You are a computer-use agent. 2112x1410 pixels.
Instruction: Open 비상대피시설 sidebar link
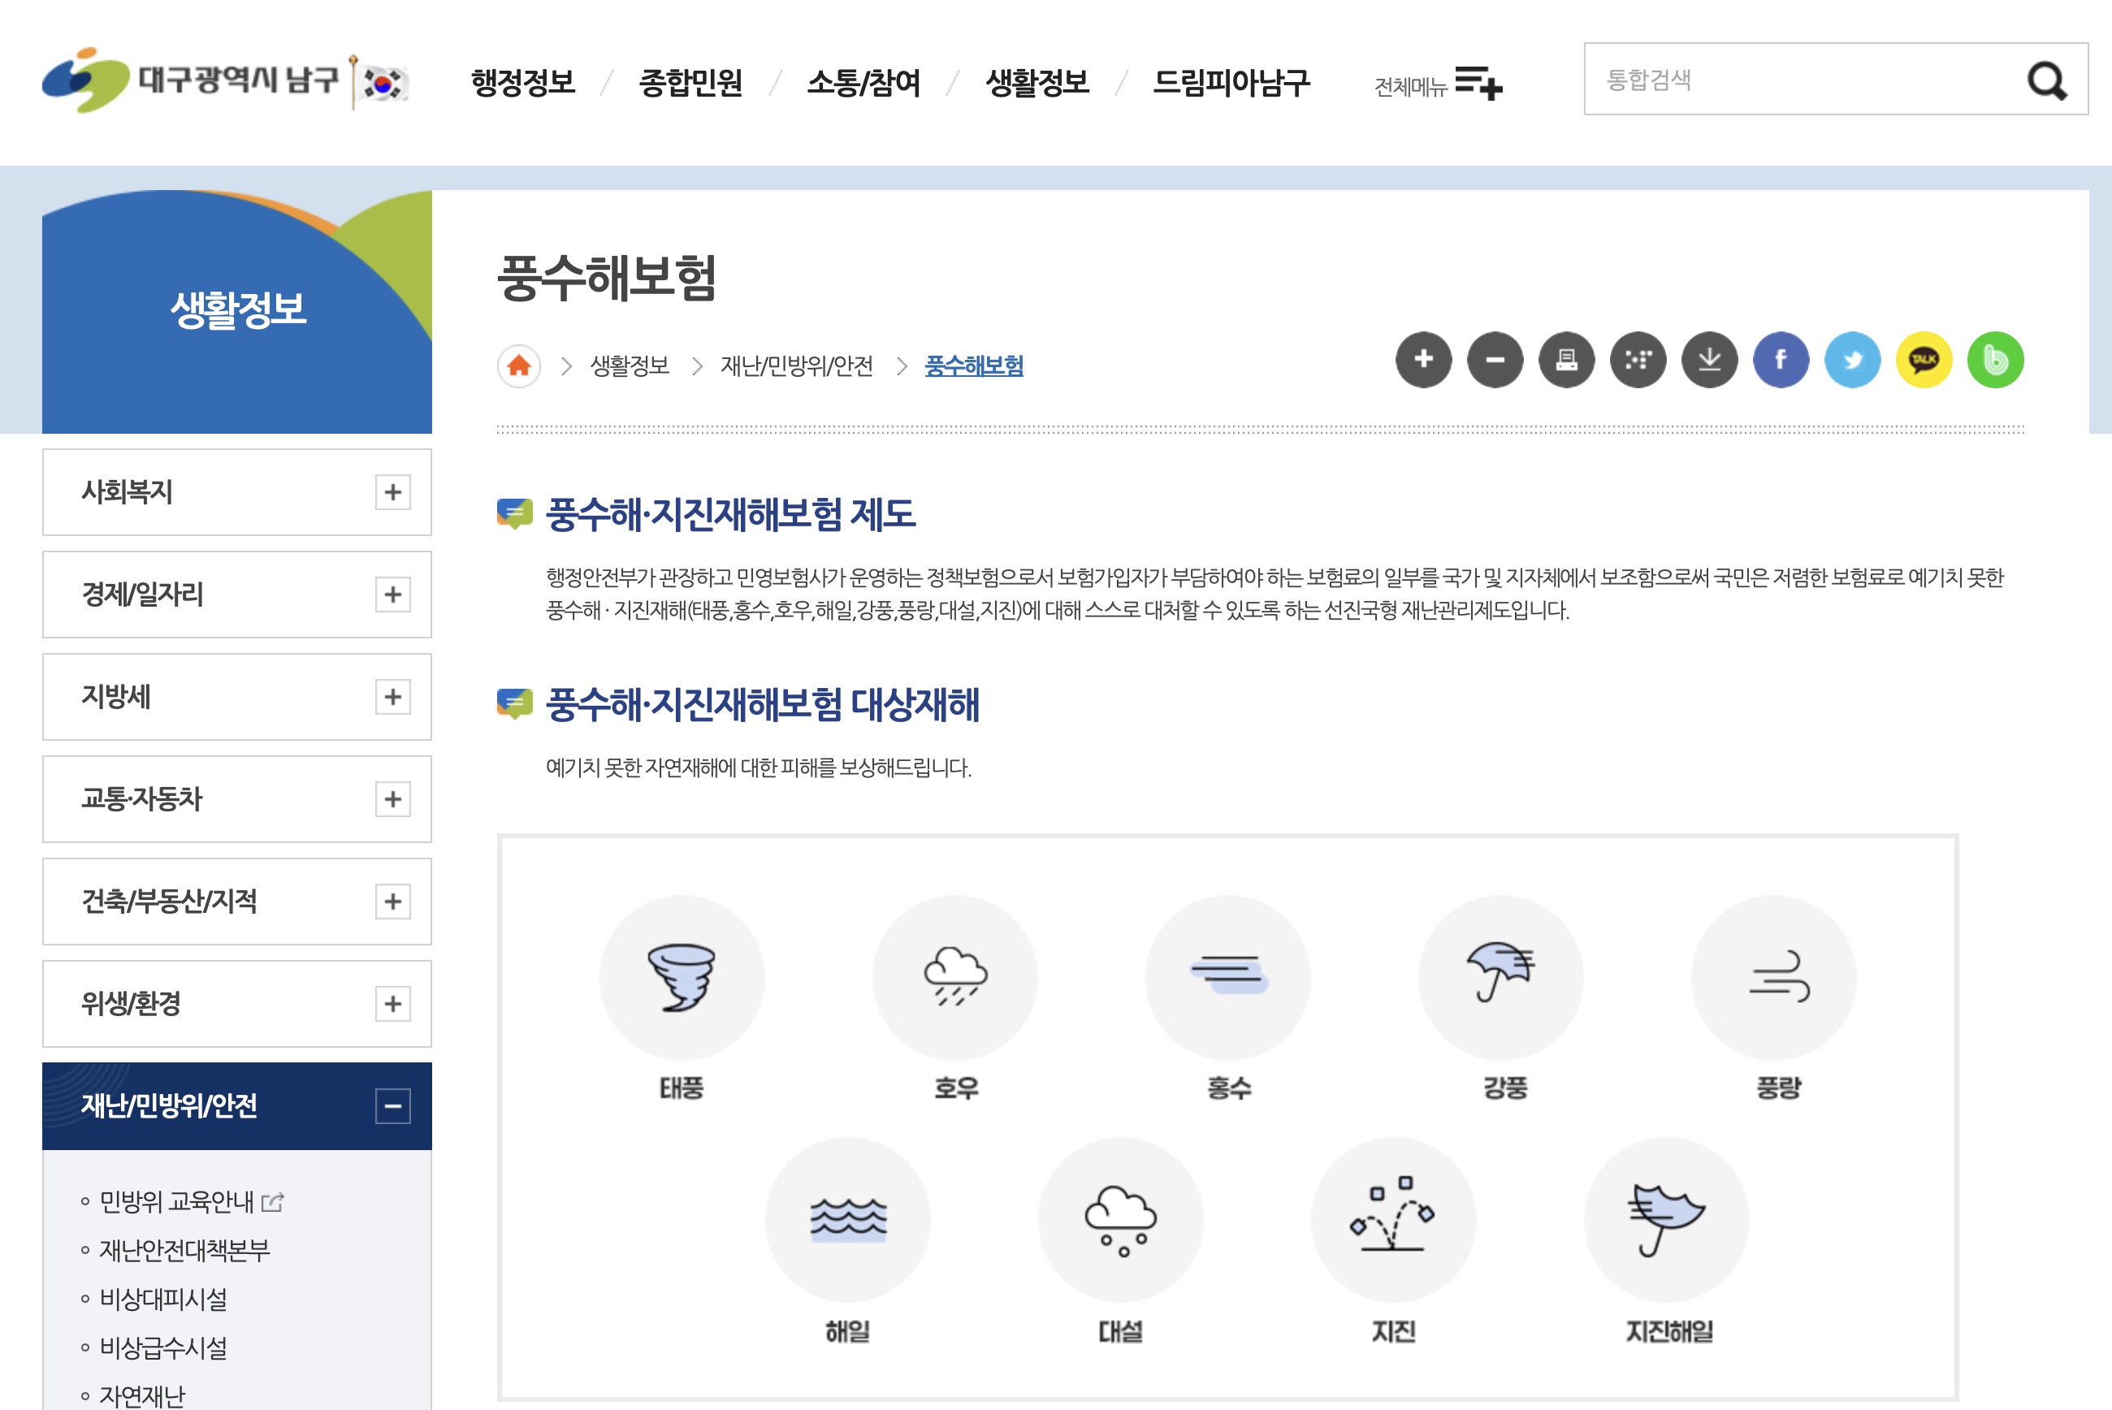pos(162,1299)
